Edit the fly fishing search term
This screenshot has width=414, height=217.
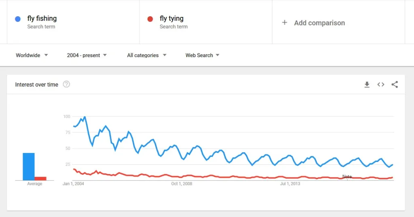coord(42,19)
